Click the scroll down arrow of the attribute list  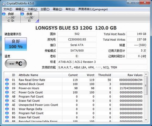146,120
